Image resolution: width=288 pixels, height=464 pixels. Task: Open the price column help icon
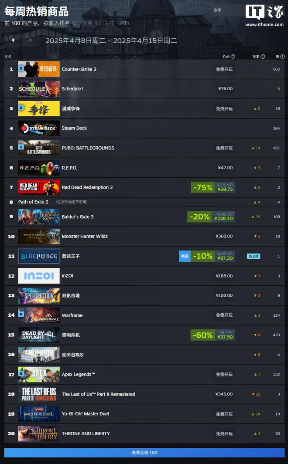[233, 57]
